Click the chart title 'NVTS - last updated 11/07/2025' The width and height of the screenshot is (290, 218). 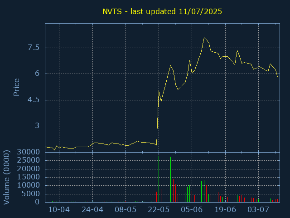point(162,11)
